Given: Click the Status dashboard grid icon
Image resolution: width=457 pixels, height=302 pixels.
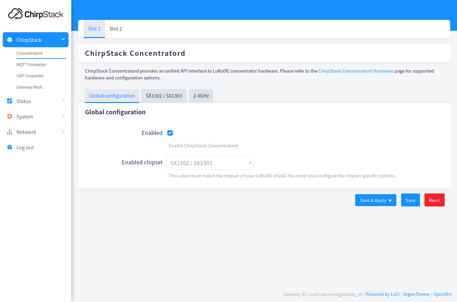Looking at the screenshot, I should click(x=10, y=101).
